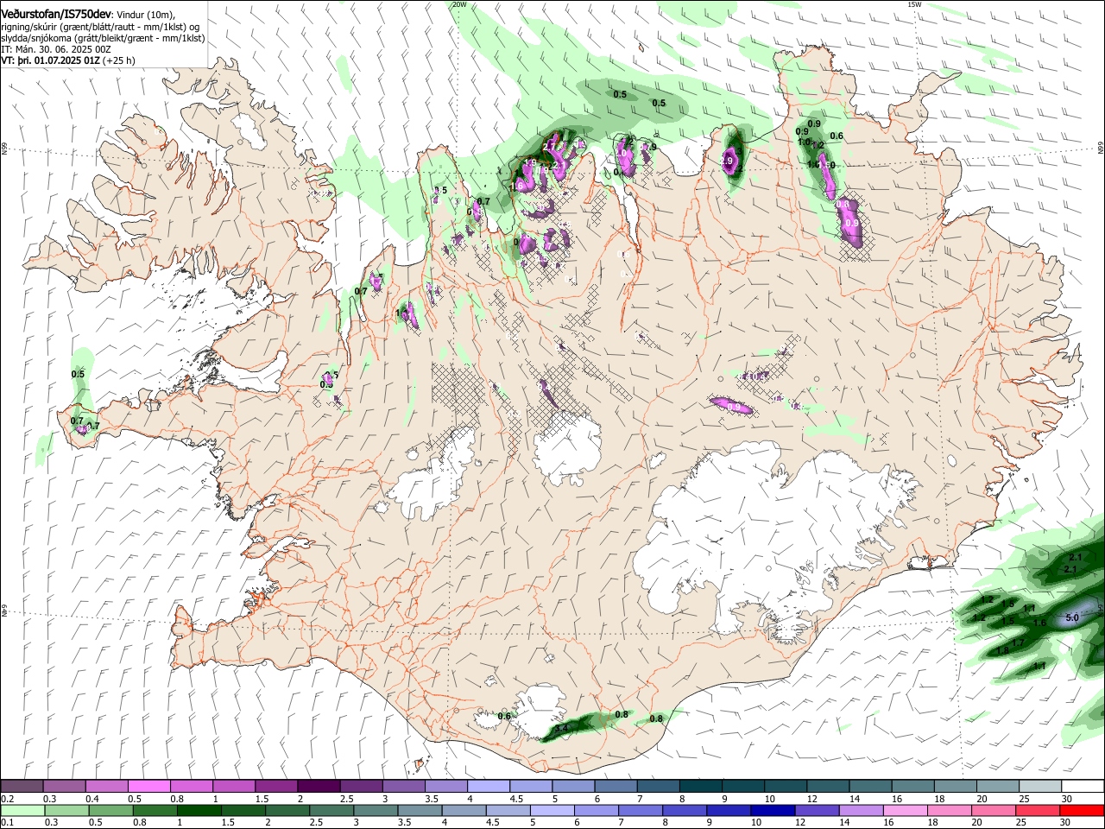Click the 'VT: þri. 01.07.2025 01Z' valid time
The height and width of the screenshot is (829, 1105).
51,60
